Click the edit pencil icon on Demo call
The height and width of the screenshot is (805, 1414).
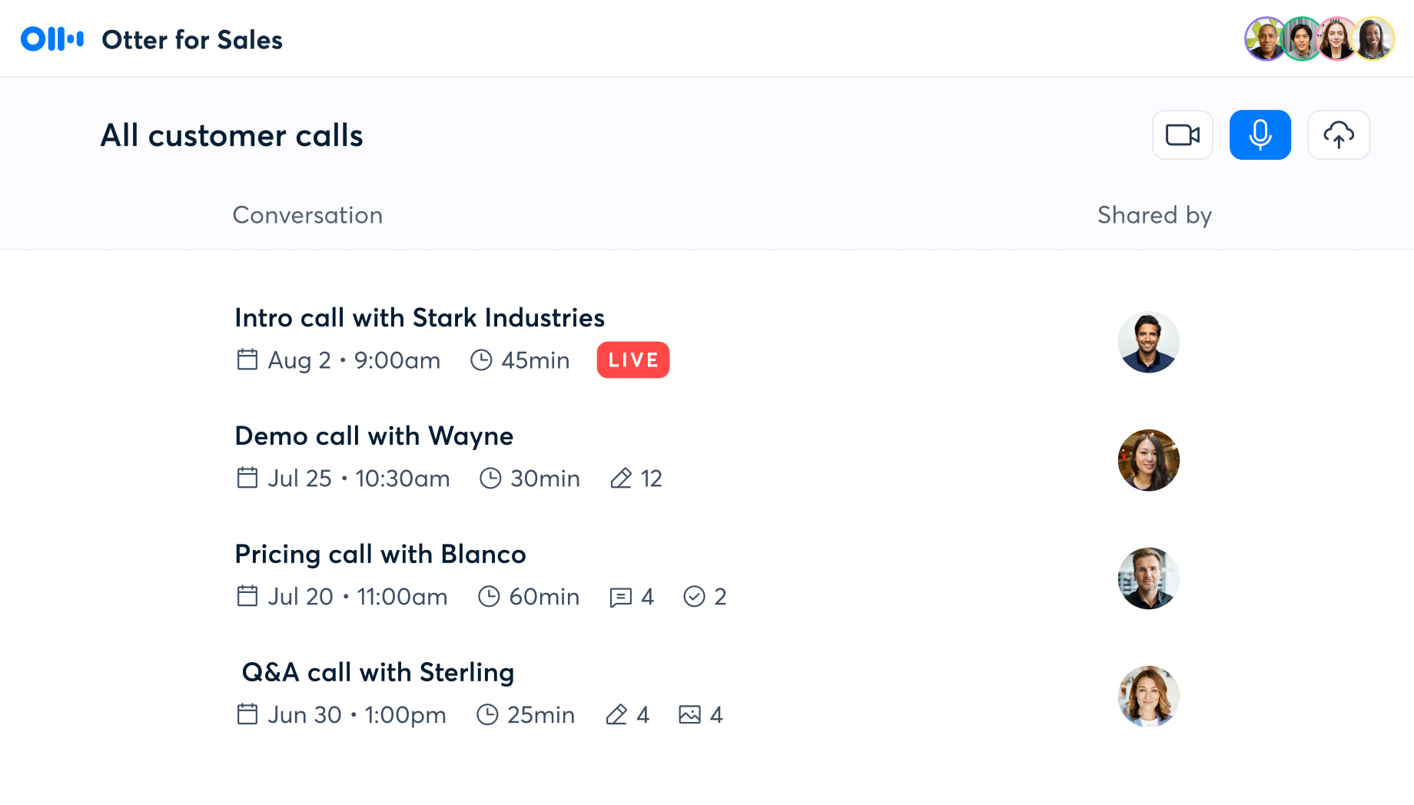621,479
